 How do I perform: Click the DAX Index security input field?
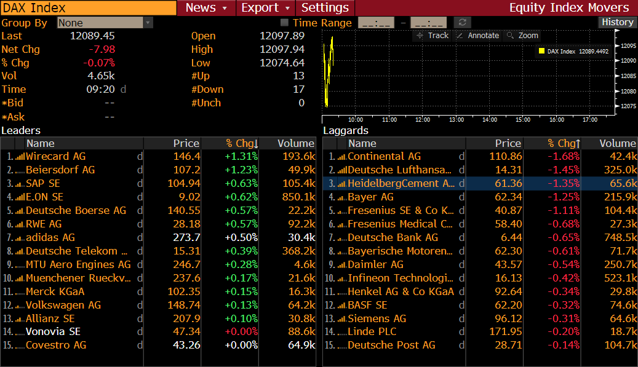88,8
